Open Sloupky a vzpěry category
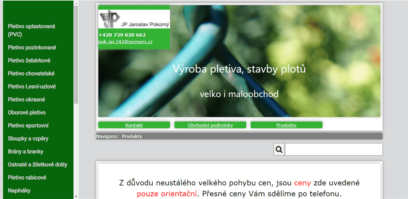408x199 pixels. [x=28, y=139]
